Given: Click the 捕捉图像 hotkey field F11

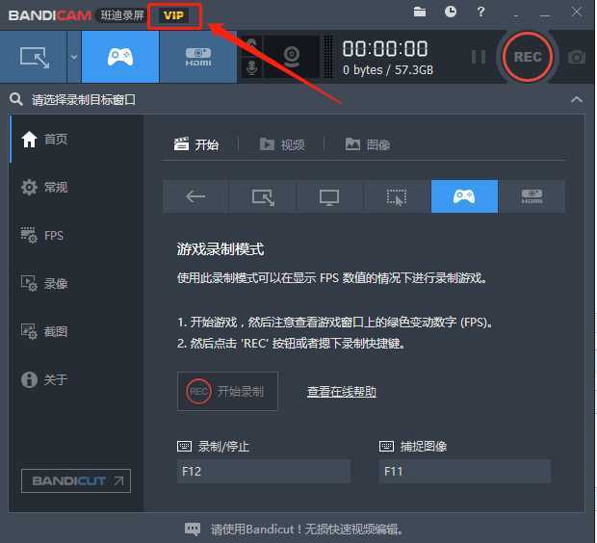Looking at the screenshot, I should 464,472.
